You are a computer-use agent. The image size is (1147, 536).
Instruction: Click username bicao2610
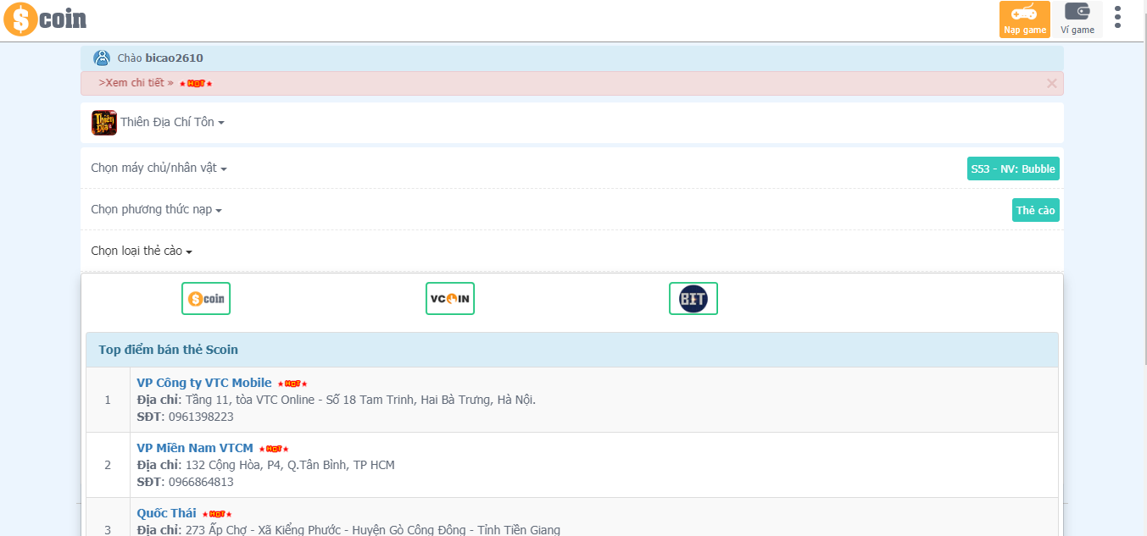pos(174,58)
